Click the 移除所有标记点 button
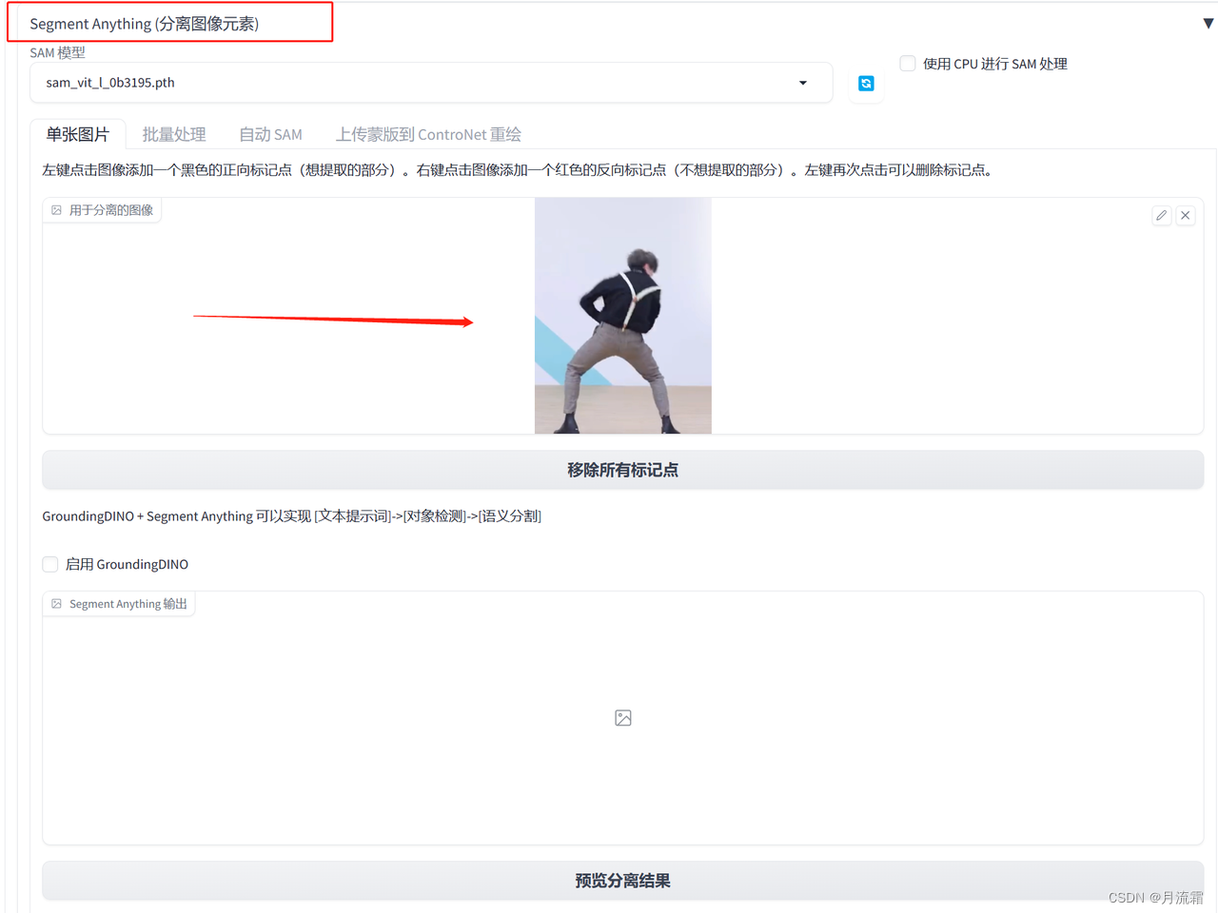The height and width of the screenshot is (913, 1218). [623, 470]
